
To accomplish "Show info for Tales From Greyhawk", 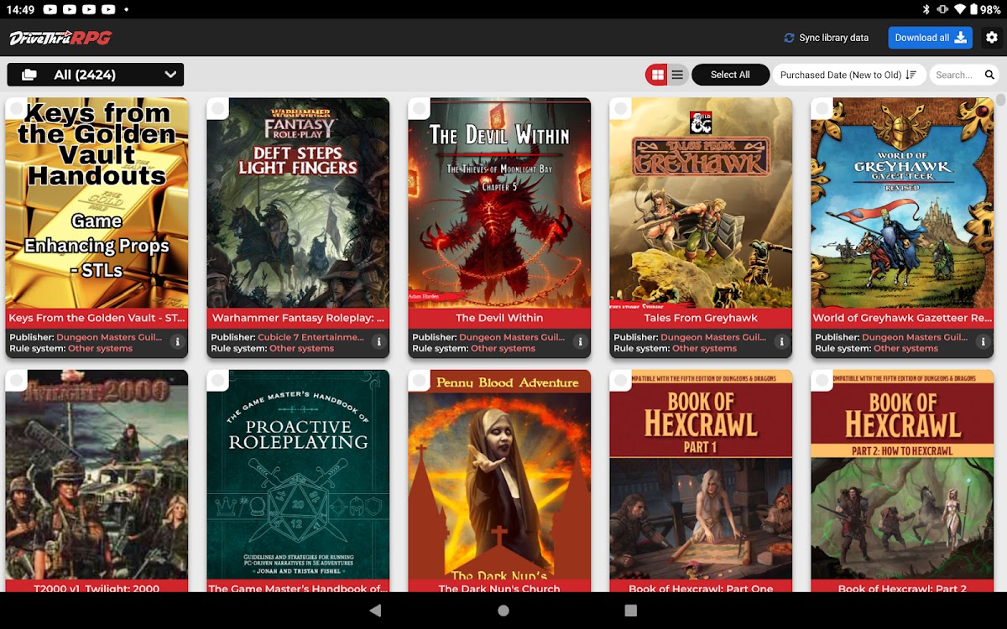I will [x=781, y=342].
